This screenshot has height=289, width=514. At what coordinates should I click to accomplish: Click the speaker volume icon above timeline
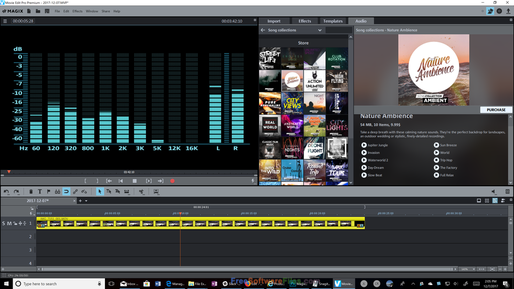pyautogui.click(x=494, y=191)
